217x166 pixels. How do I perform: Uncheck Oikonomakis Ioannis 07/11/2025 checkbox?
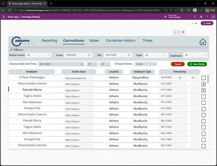click(203, 84)
